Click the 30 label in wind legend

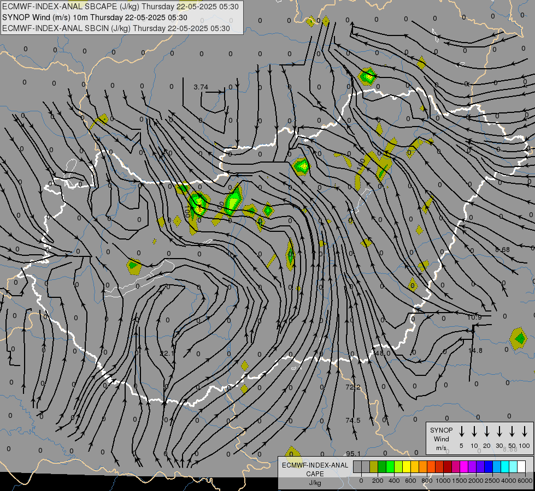click(x=499, y=446)
